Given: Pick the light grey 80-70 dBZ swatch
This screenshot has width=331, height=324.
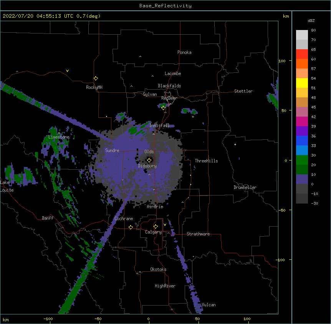Looking at the screenshot, I should pos(302,35).
